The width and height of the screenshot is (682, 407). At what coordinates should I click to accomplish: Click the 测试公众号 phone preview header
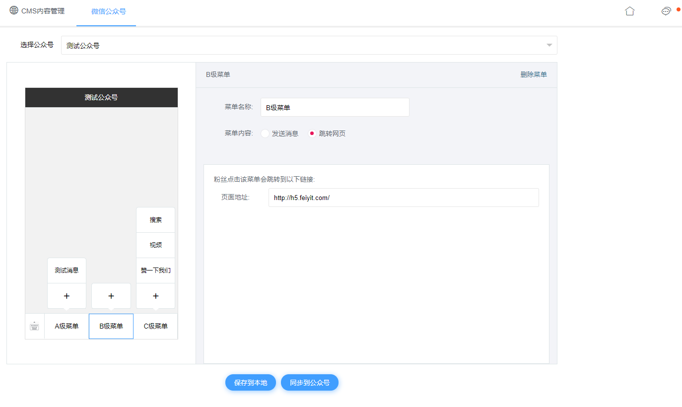[101, 97]
